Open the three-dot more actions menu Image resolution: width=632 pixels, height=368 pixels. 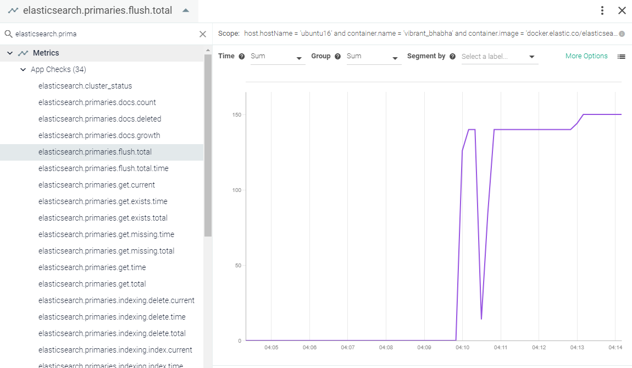pos(602,10)
